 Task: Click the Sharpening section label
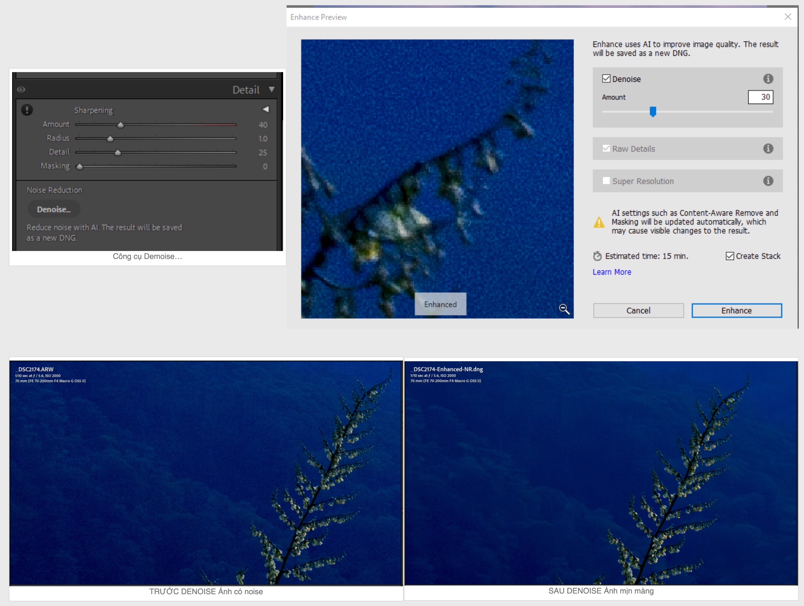click(x=94, y=110)
